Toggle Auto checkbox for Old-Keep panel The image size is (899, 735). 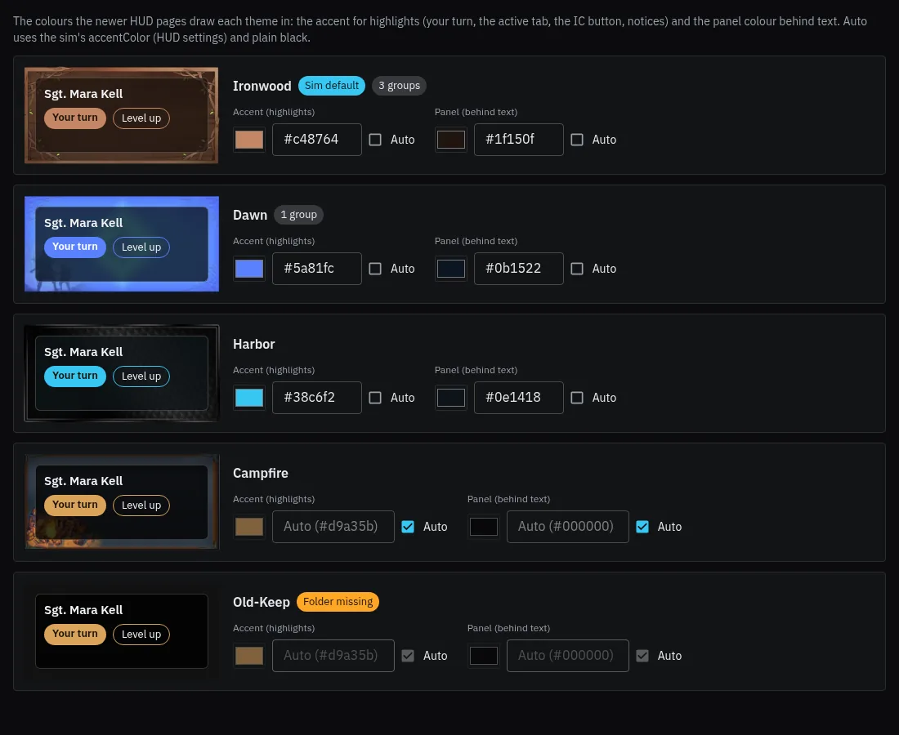point(642,655)
